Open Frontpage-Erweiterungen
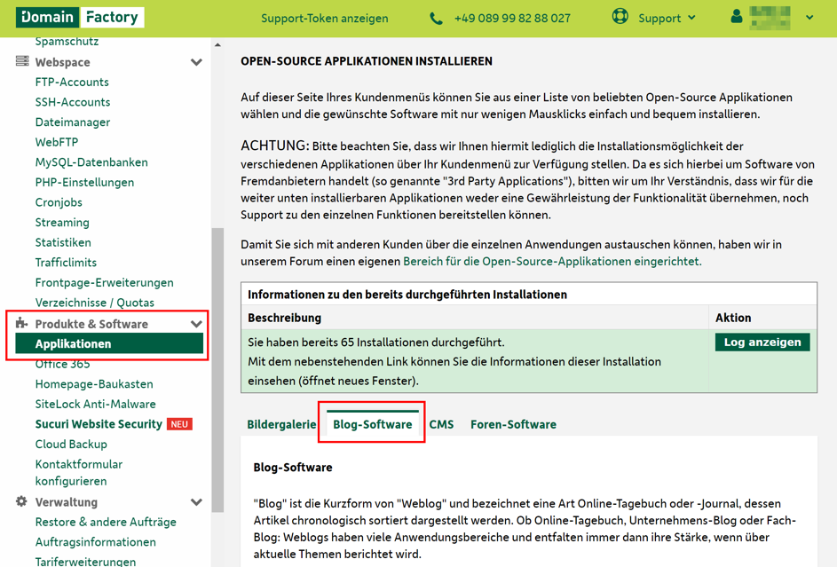Viewport: 837px width, 567px height. (104, 283)
